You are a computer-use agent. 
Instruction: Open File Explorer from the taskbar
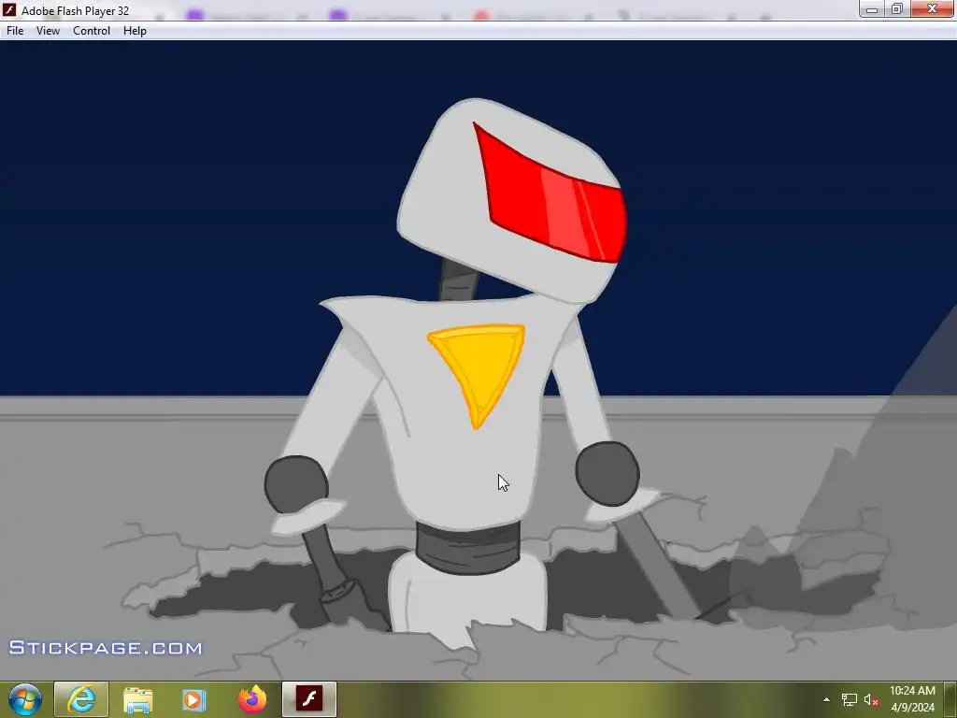(138, 699)
